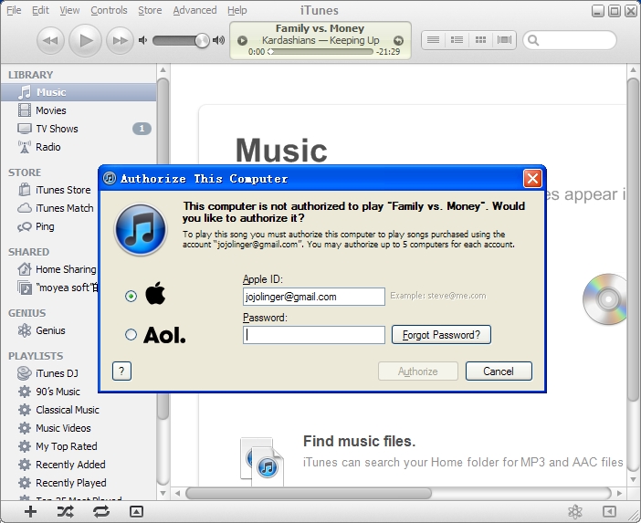
Task: Show the artwork viewer pane
Action: 136,511
